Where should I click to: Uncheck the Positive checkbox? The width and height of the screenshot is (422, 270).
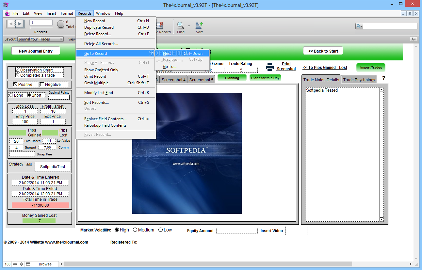15,84
